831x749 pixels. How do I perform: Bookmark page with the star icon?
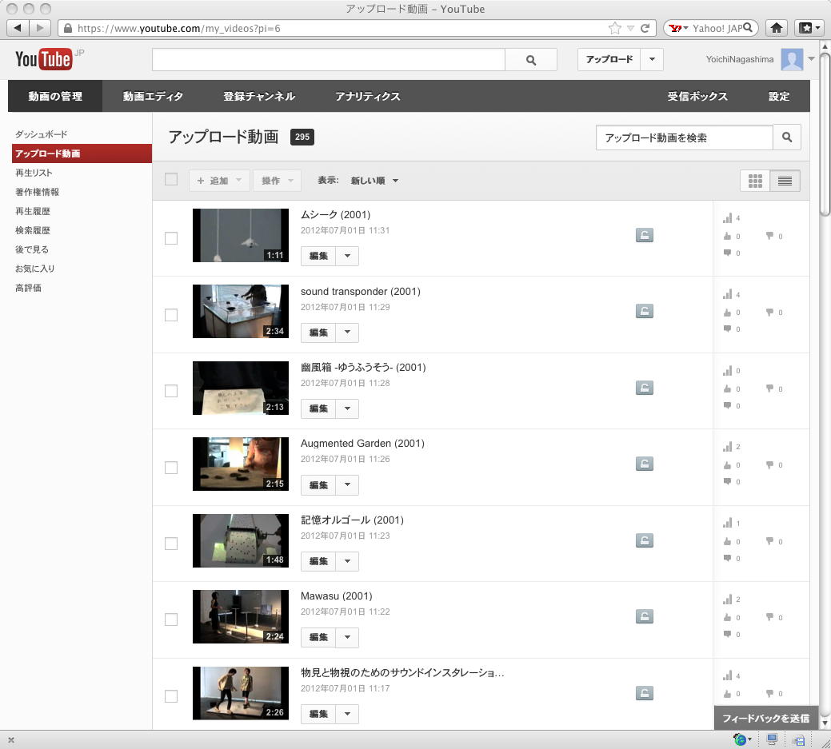tap(615, 28)
